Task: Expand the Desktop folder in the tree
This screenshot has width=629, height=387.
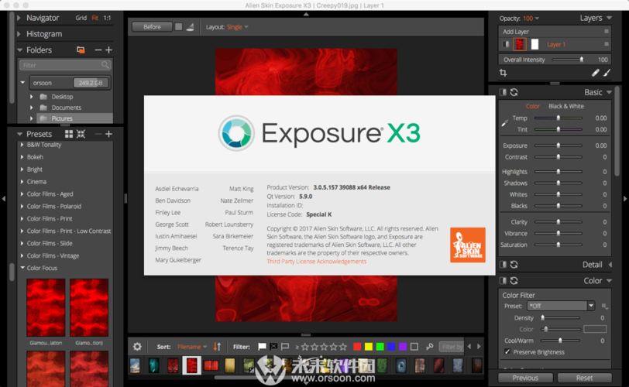Action: coord(31,97)
